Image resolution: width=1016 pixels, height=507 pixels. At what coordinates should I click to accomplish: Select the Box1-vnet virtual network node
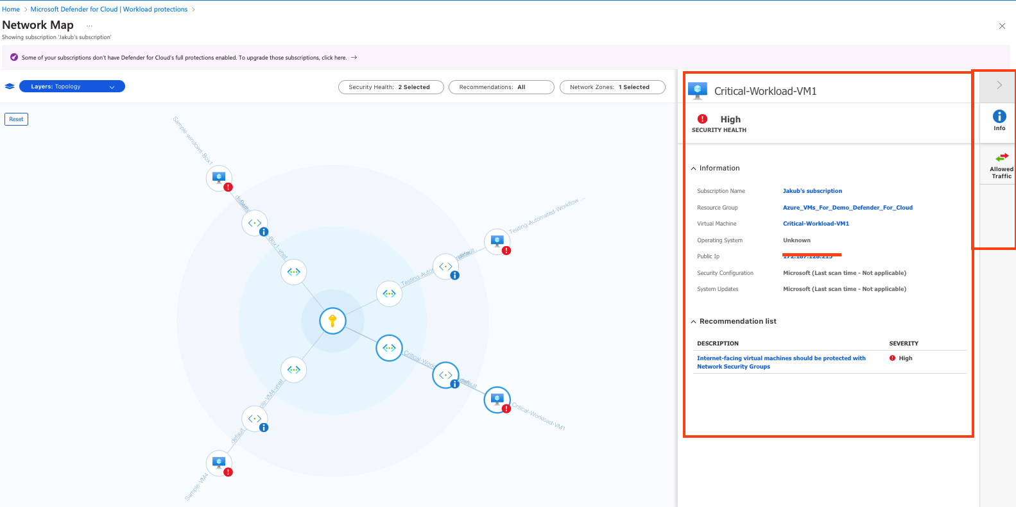click(x=294, y=272)
